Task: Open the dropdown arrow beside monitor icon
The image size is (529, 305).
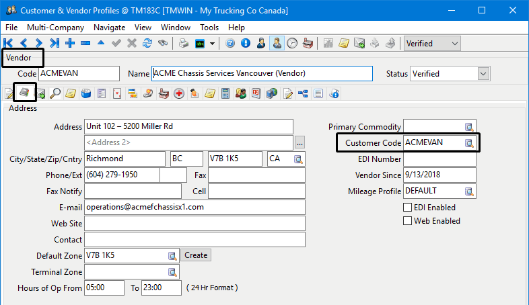Action: 213,44
